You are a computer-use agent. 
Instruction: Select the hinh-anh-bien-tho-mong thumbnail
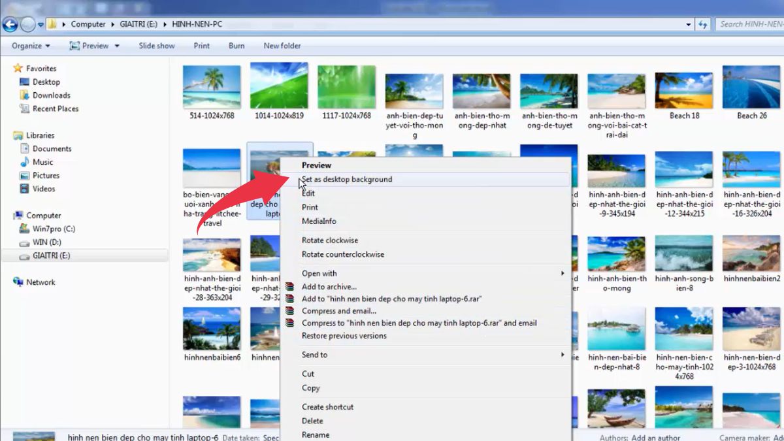click(616, 253)
